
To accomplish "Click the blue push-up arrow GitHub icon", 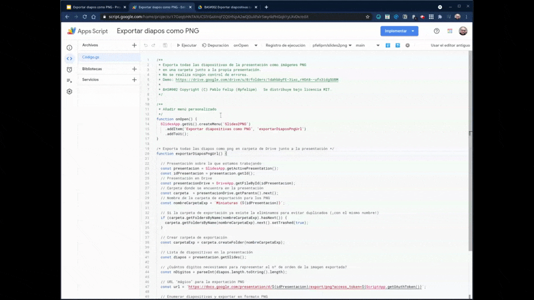I will 397,45.
